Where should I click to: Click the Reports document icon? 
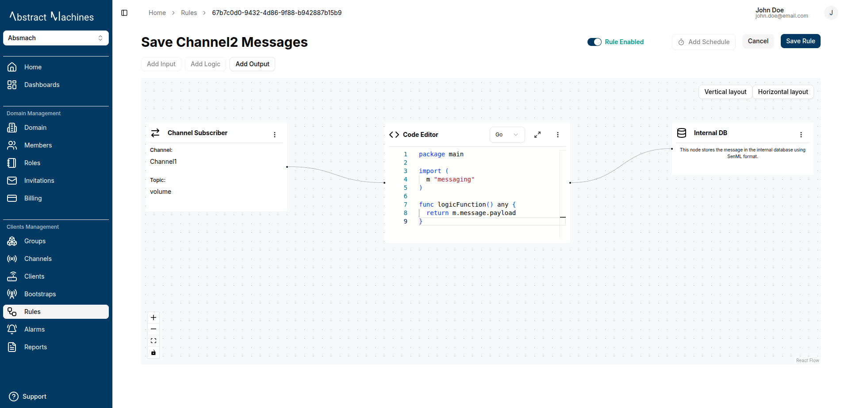(12, 347)
